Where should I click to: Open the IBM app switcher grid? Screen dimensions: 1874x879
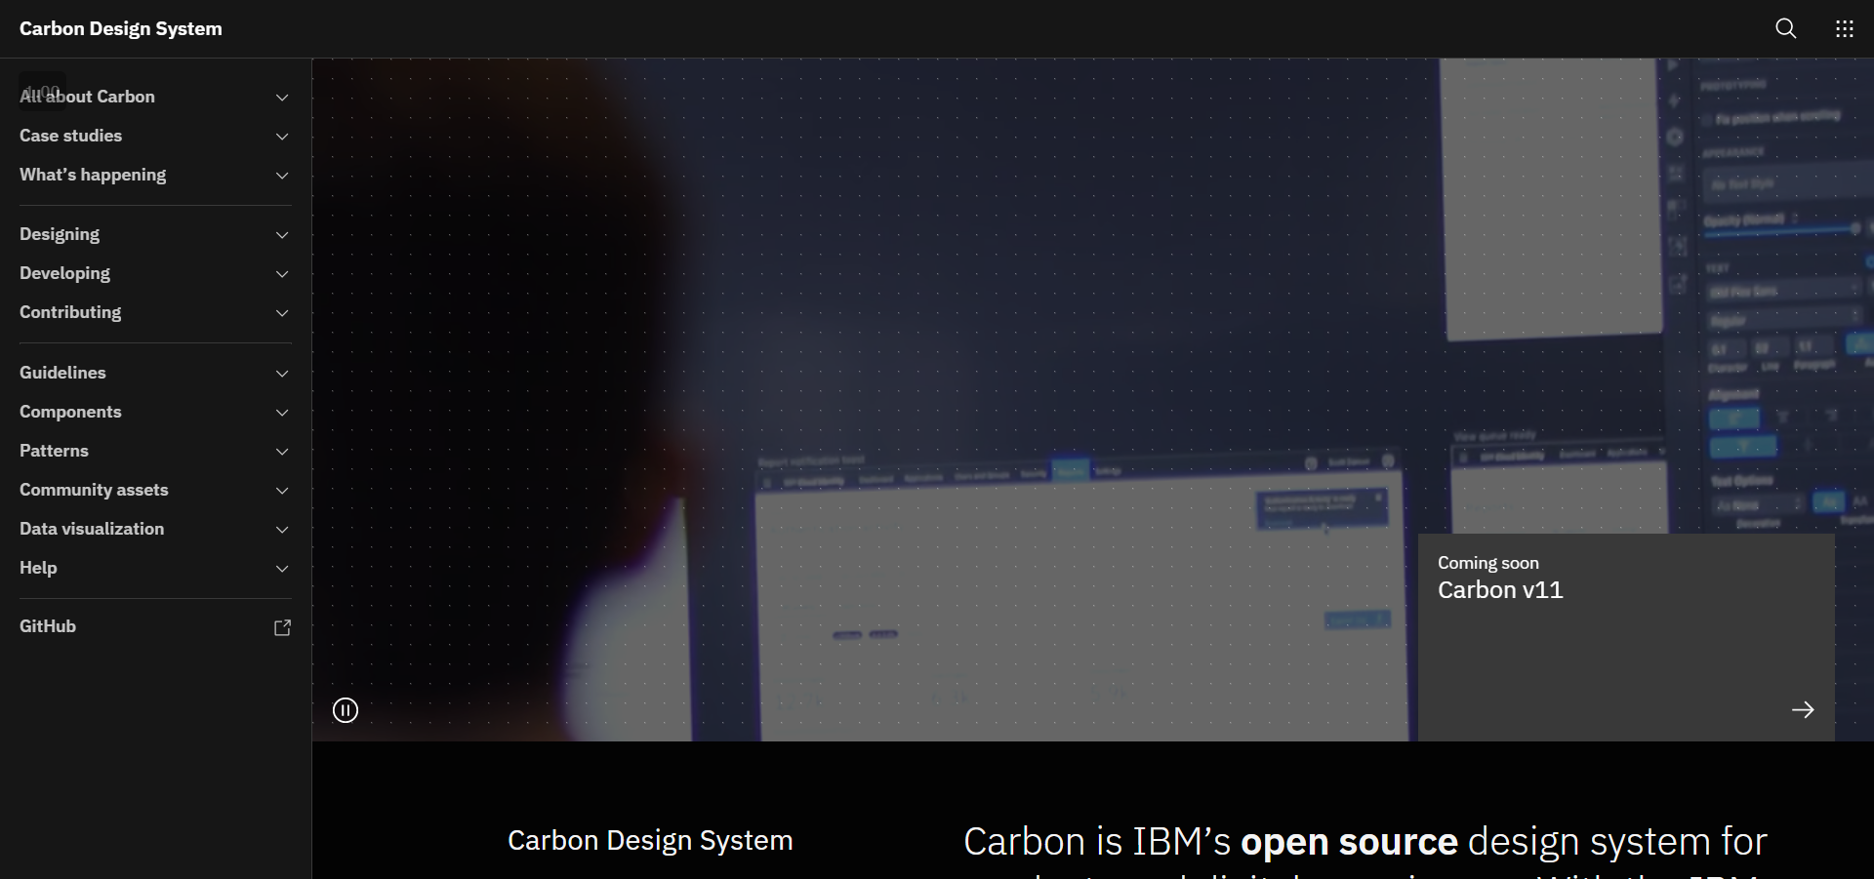[x=1845, y=28]
